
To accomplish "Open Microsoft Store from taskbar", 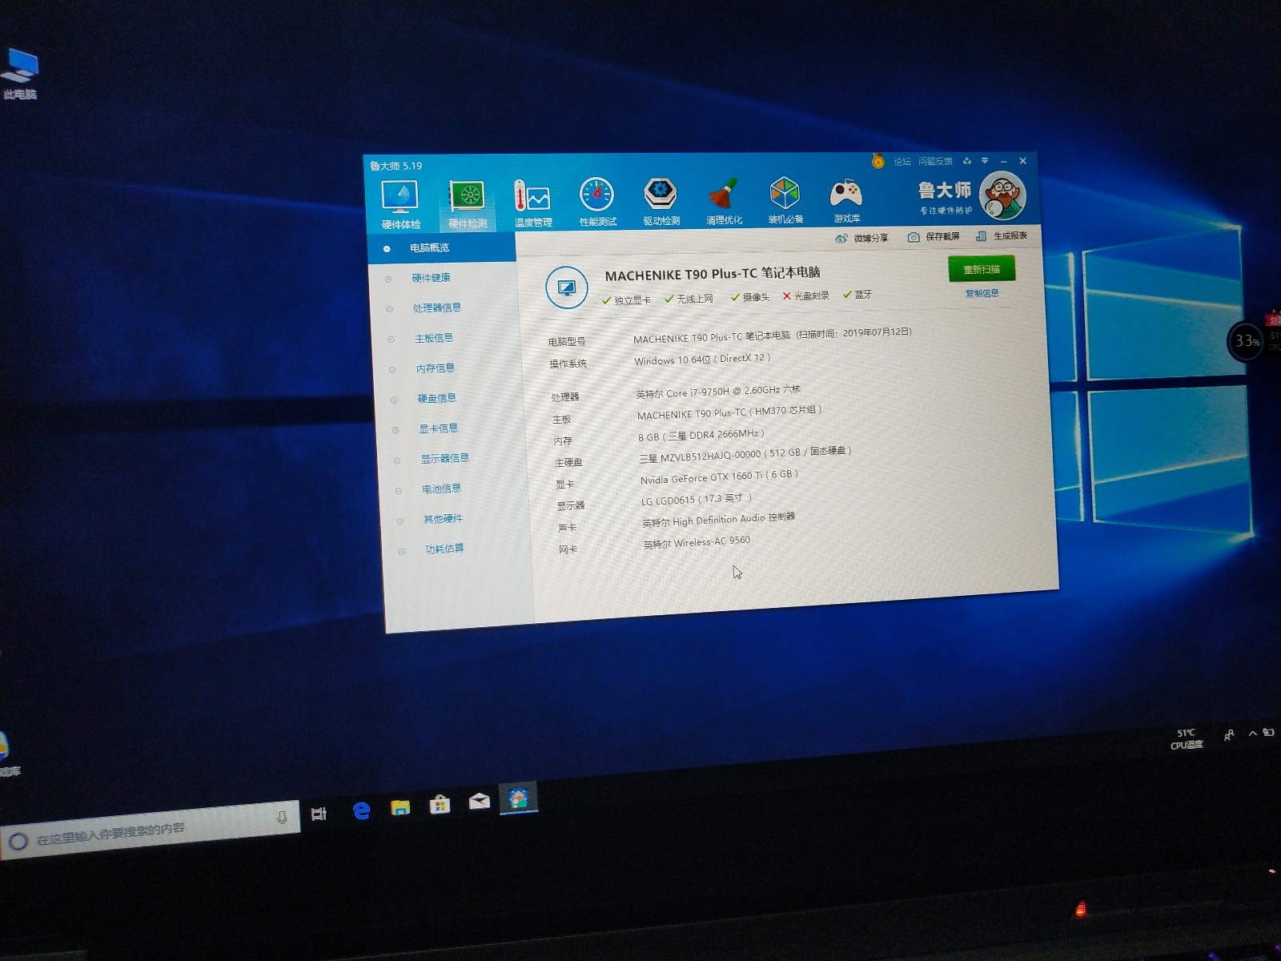I will pos(440,804).
